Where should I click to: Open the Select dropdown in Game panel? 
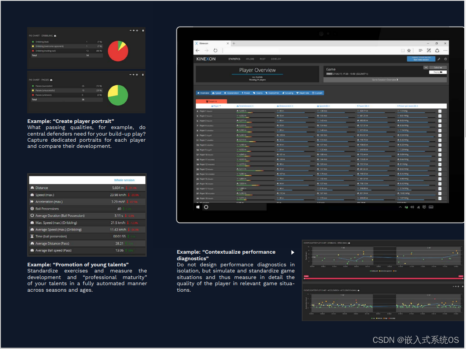[x=438, y=68]
